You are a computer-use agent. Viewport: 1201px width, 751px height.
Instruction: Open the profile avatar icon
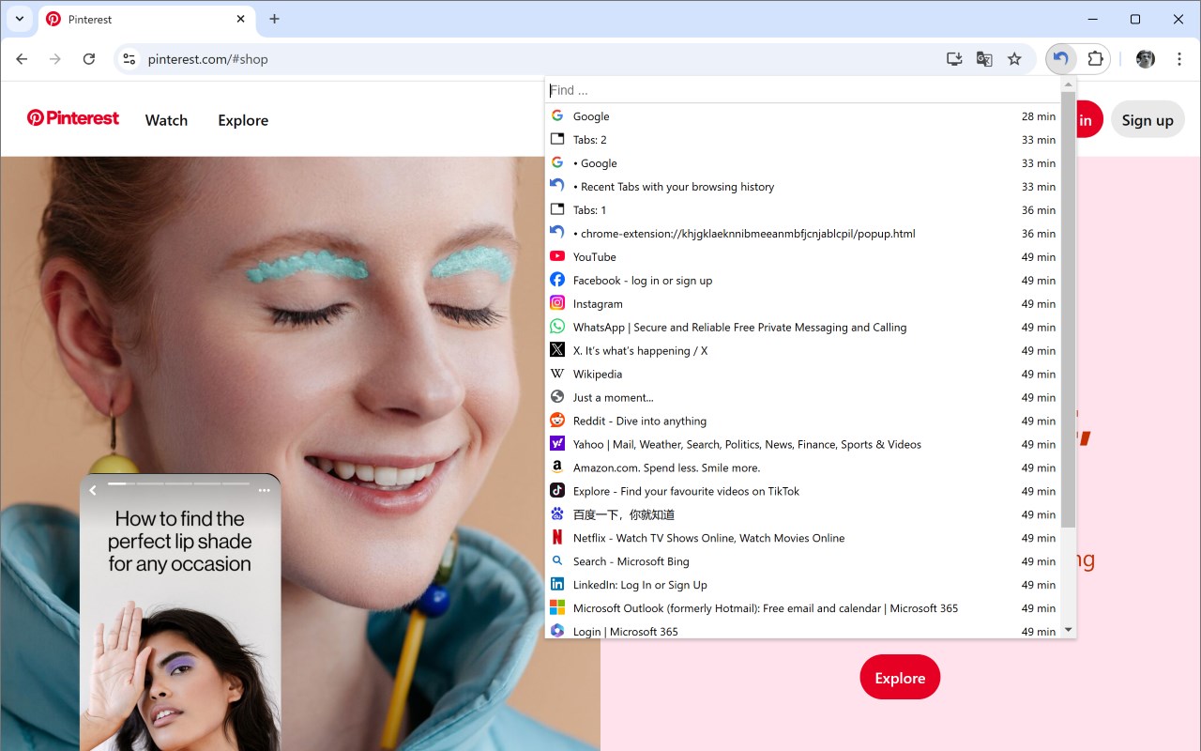(x=1146, y=59)
